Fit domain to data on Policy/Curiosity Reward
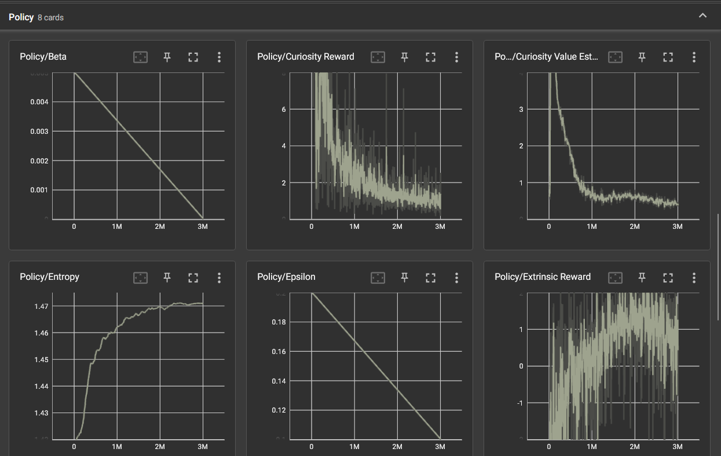Image resolution: width=721 pixels, height=456 pixels. tap(378, 57)
